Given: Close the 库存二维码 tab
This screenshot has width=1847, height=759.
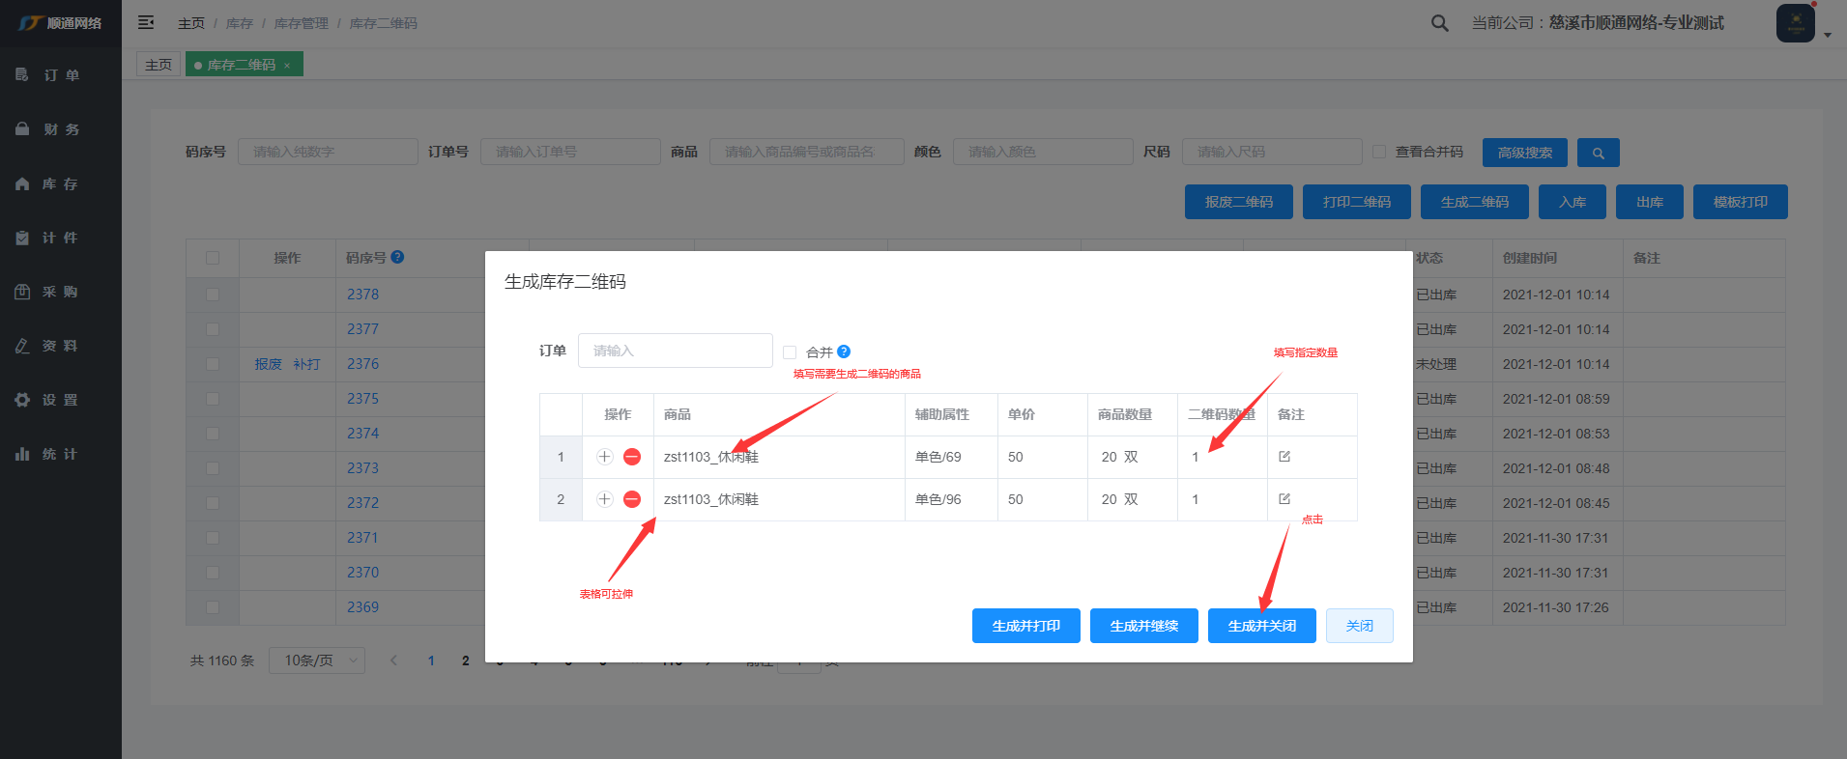Looking at the screenshot, I should tap(287, 66).
